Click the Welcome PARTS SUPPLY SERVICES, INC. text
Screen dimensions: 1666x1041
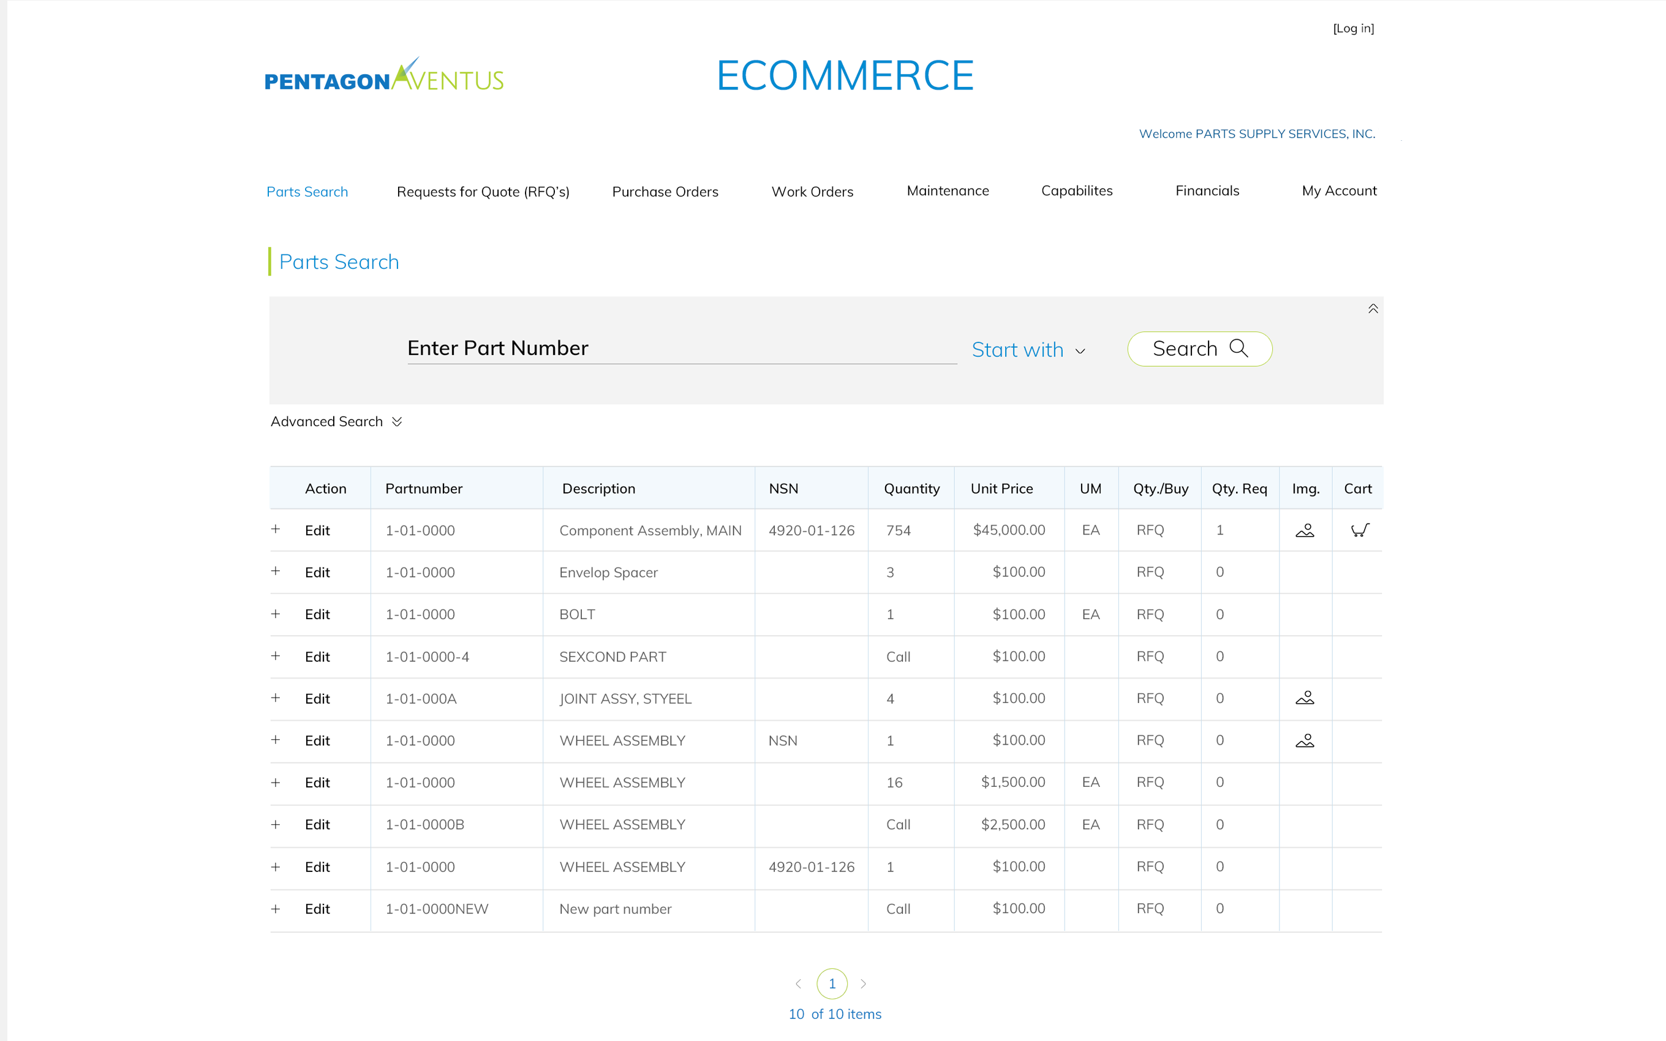(x=1257, y=133)
